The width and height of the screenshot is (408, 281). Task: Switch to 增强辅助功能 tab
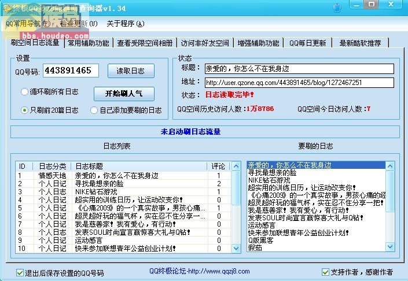258,43
